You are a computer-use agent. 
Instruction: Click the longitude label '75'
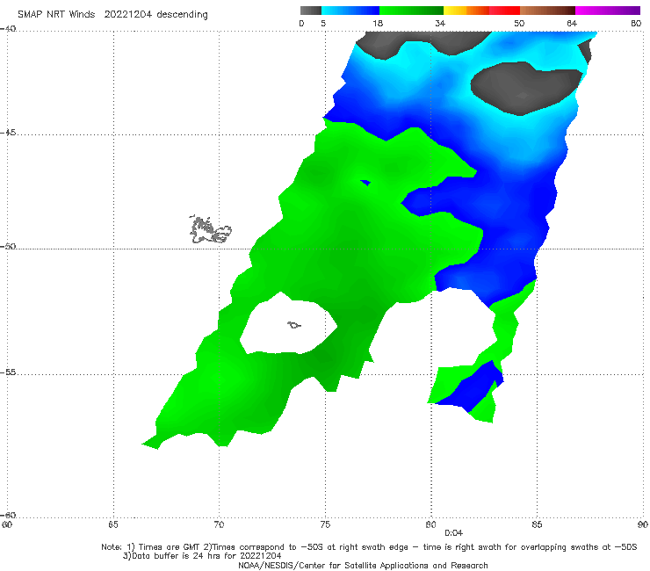click(325, 524)
